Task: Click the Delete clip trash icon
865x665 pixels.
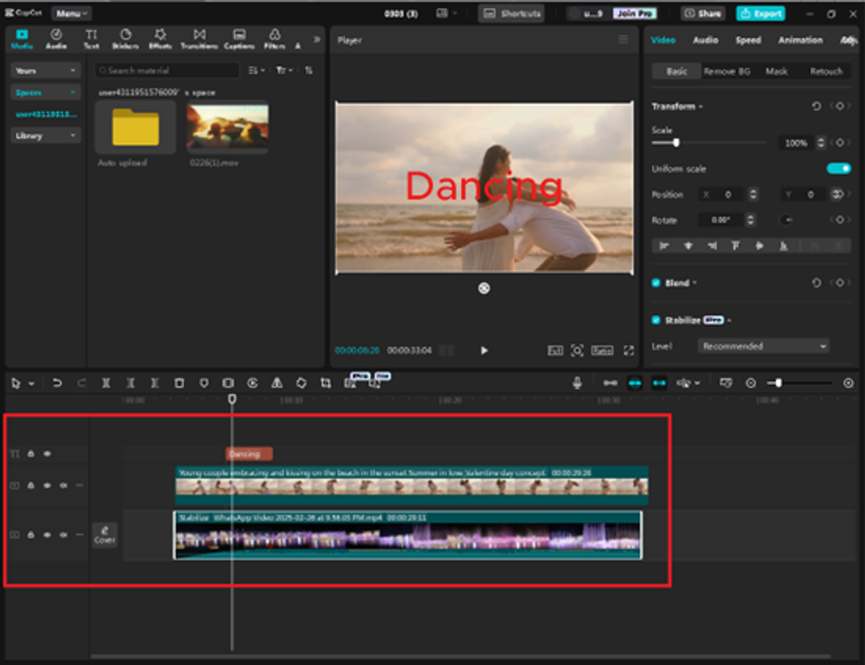Action: (179, 383)
